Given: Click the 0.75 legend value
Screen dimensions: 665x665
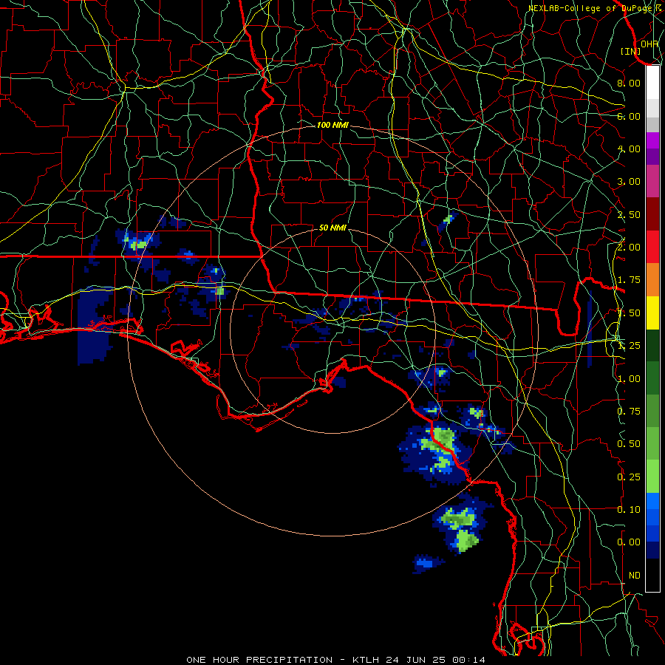Looking at the screenshot, I should point(629,412).
